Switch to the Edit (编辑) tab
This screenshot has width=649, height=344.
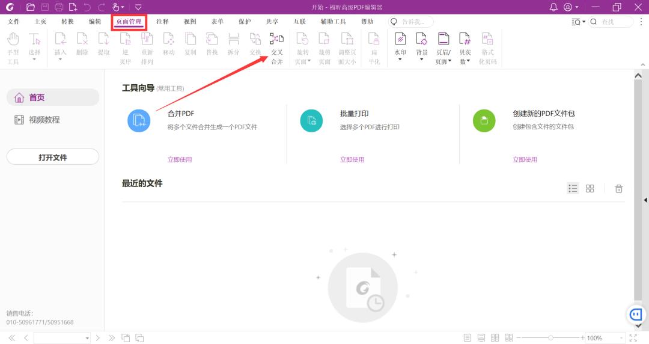tap(95, 22)
